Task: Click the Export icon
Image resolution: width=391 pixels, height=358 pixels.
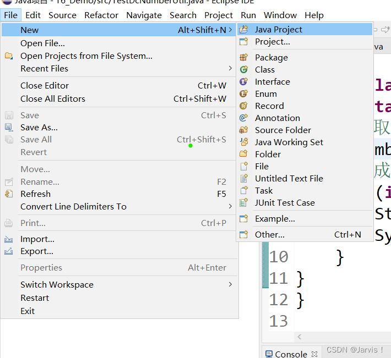Action: click(x=9, y=251)
